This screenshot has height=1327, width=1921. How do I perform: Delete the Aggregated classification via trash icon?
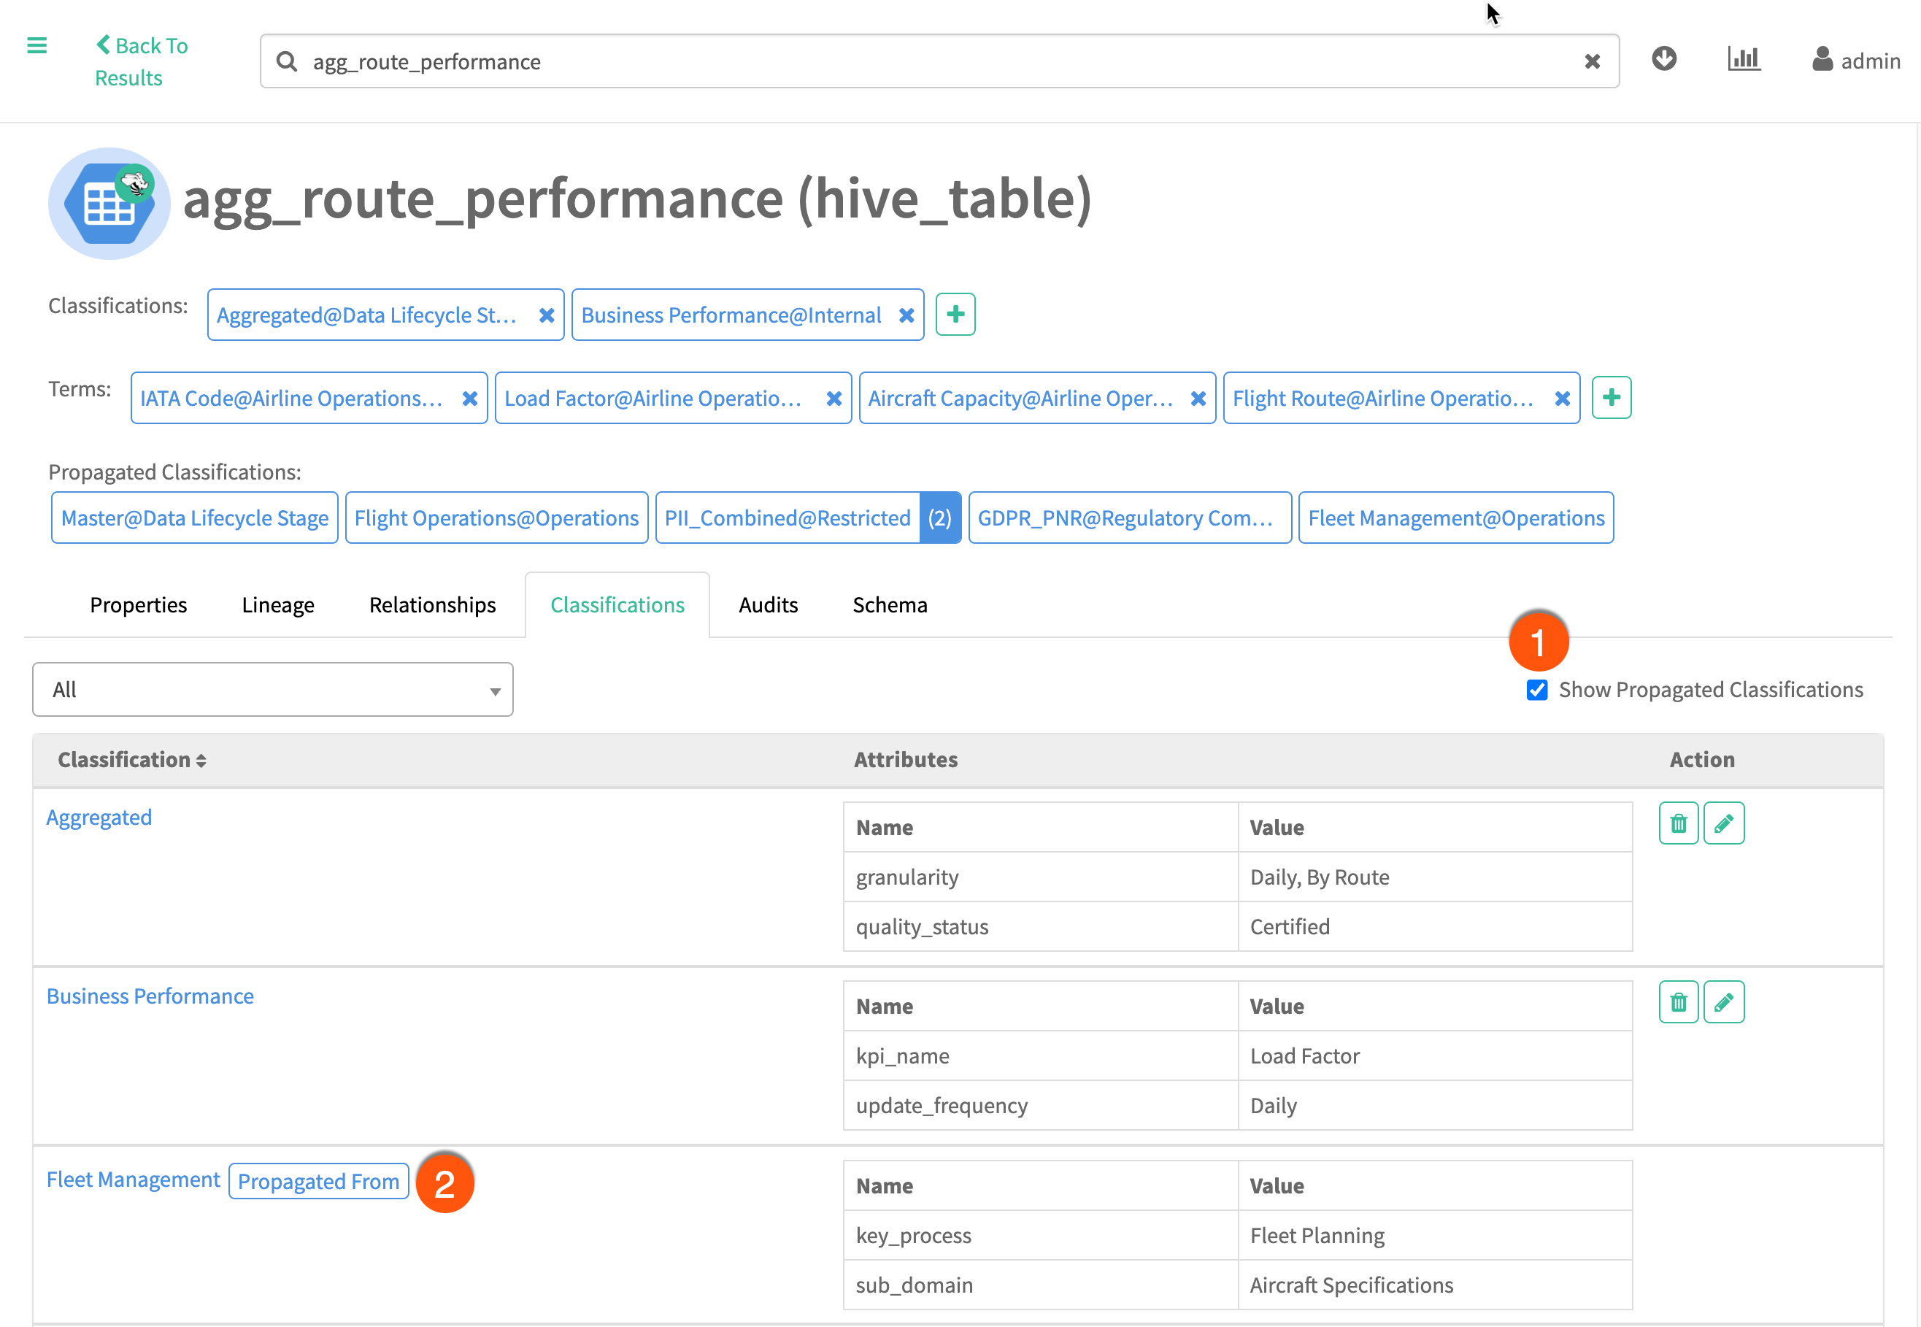click(x=1678, y=823)
